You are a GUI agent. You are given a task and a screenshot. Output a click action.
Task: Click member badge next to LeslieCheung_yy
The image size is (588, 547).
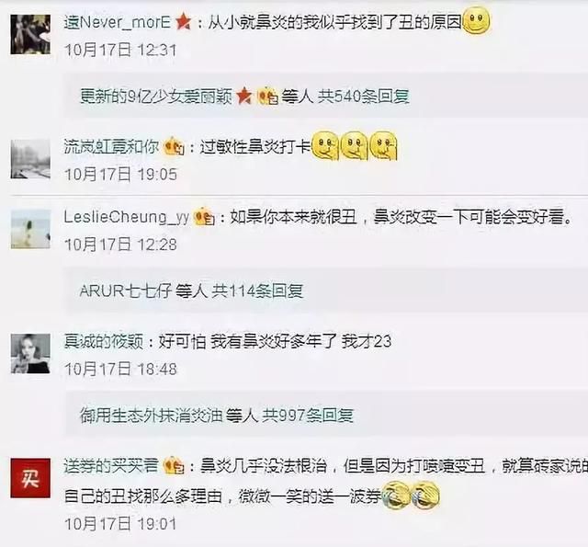pos(204,217)
